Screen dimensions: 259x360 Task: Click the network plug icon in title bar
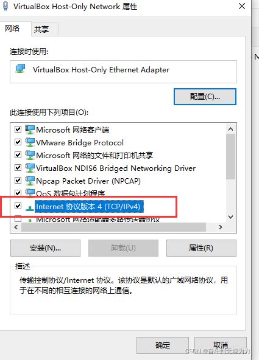tap(5, 6)
